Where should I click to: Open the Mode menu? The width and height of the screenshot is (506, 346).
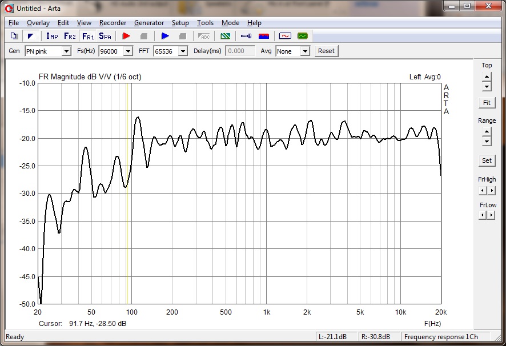(x=230, y=23)
